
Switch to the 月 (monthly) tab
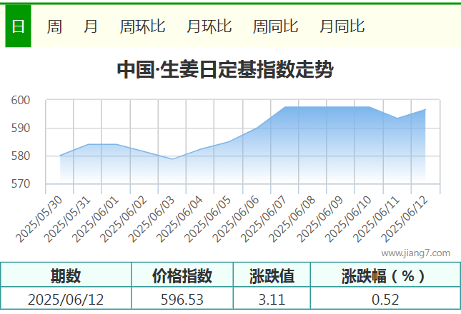(91, 26)
